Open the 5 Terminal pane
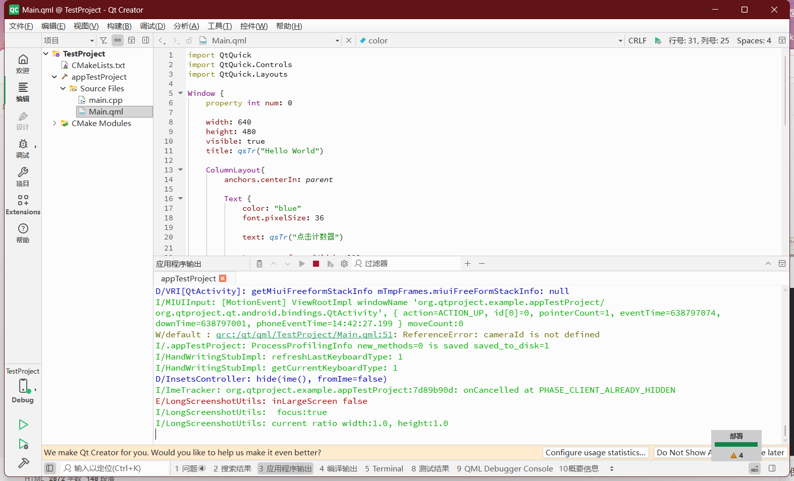 tap(384, 468)
